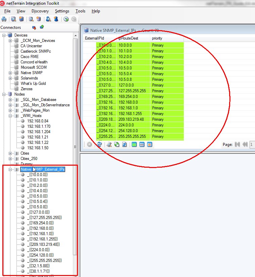Image resolution: width=255 pixels, height=277 pixels.
Task: Expand the Cities_250 node
Action: (x=10, y=159)
